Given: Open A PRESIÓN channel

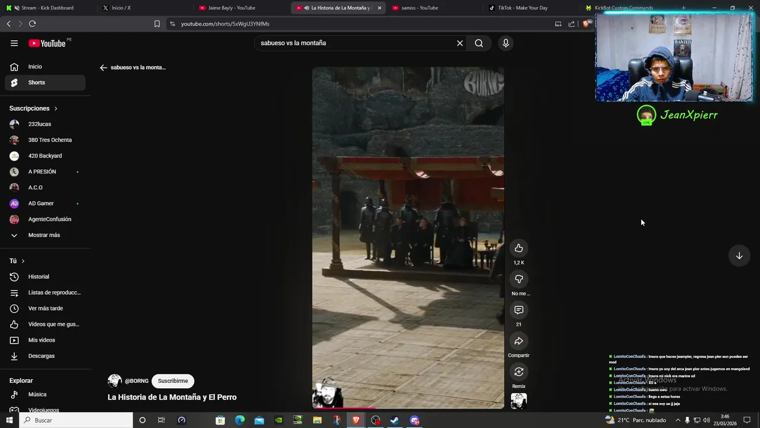Looking at the screenshot, I should pos(45,172).
